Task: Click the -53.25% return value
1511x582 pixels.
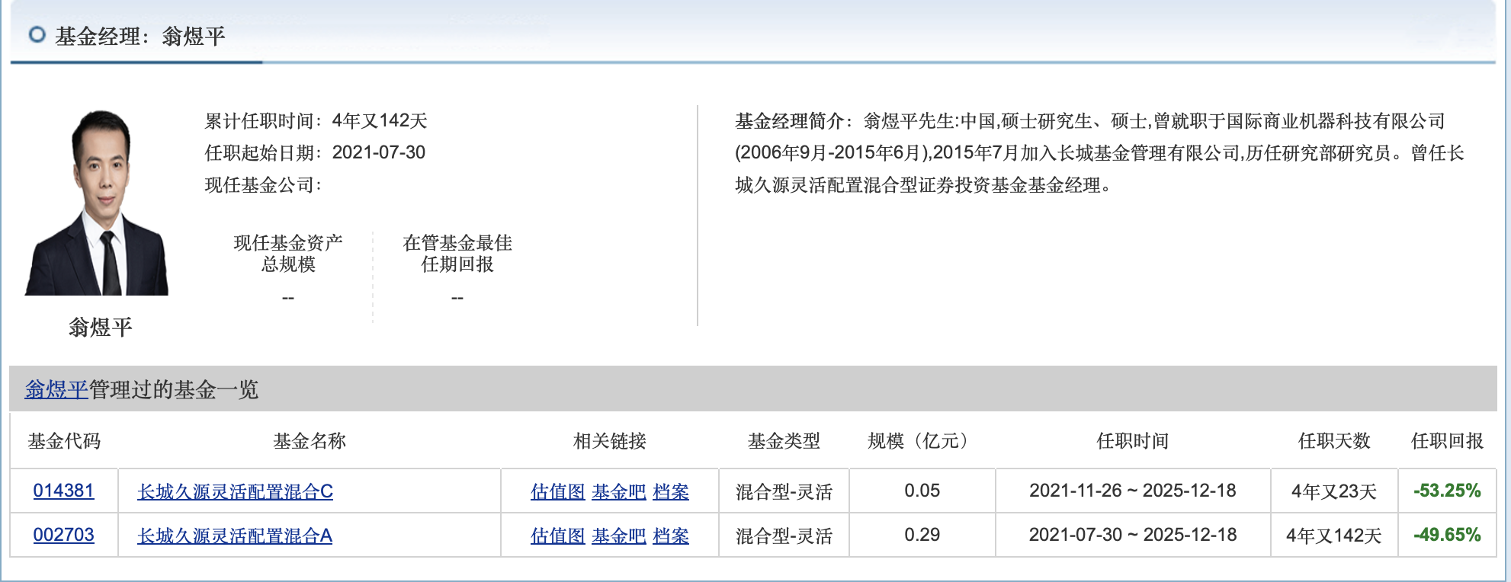Action: coord(1446,491)
